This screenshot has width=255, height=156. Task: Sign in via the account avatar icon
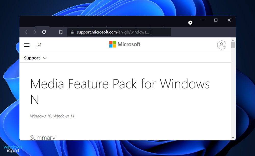(222, 45)
